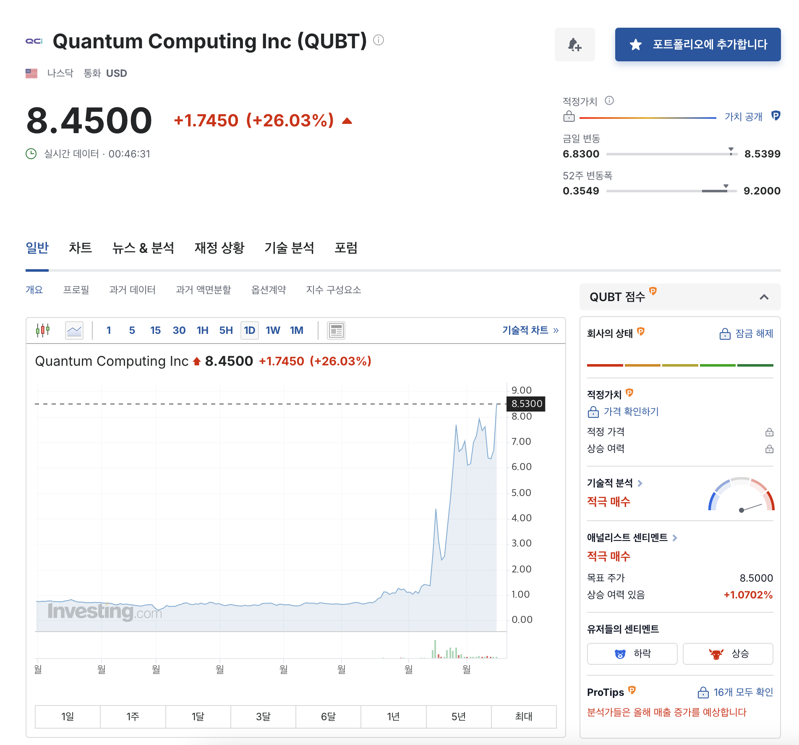The width and height of the screenshot is (799, 745).
Task: Vote 하락 bearish sentiment
Action: (632, 653)
